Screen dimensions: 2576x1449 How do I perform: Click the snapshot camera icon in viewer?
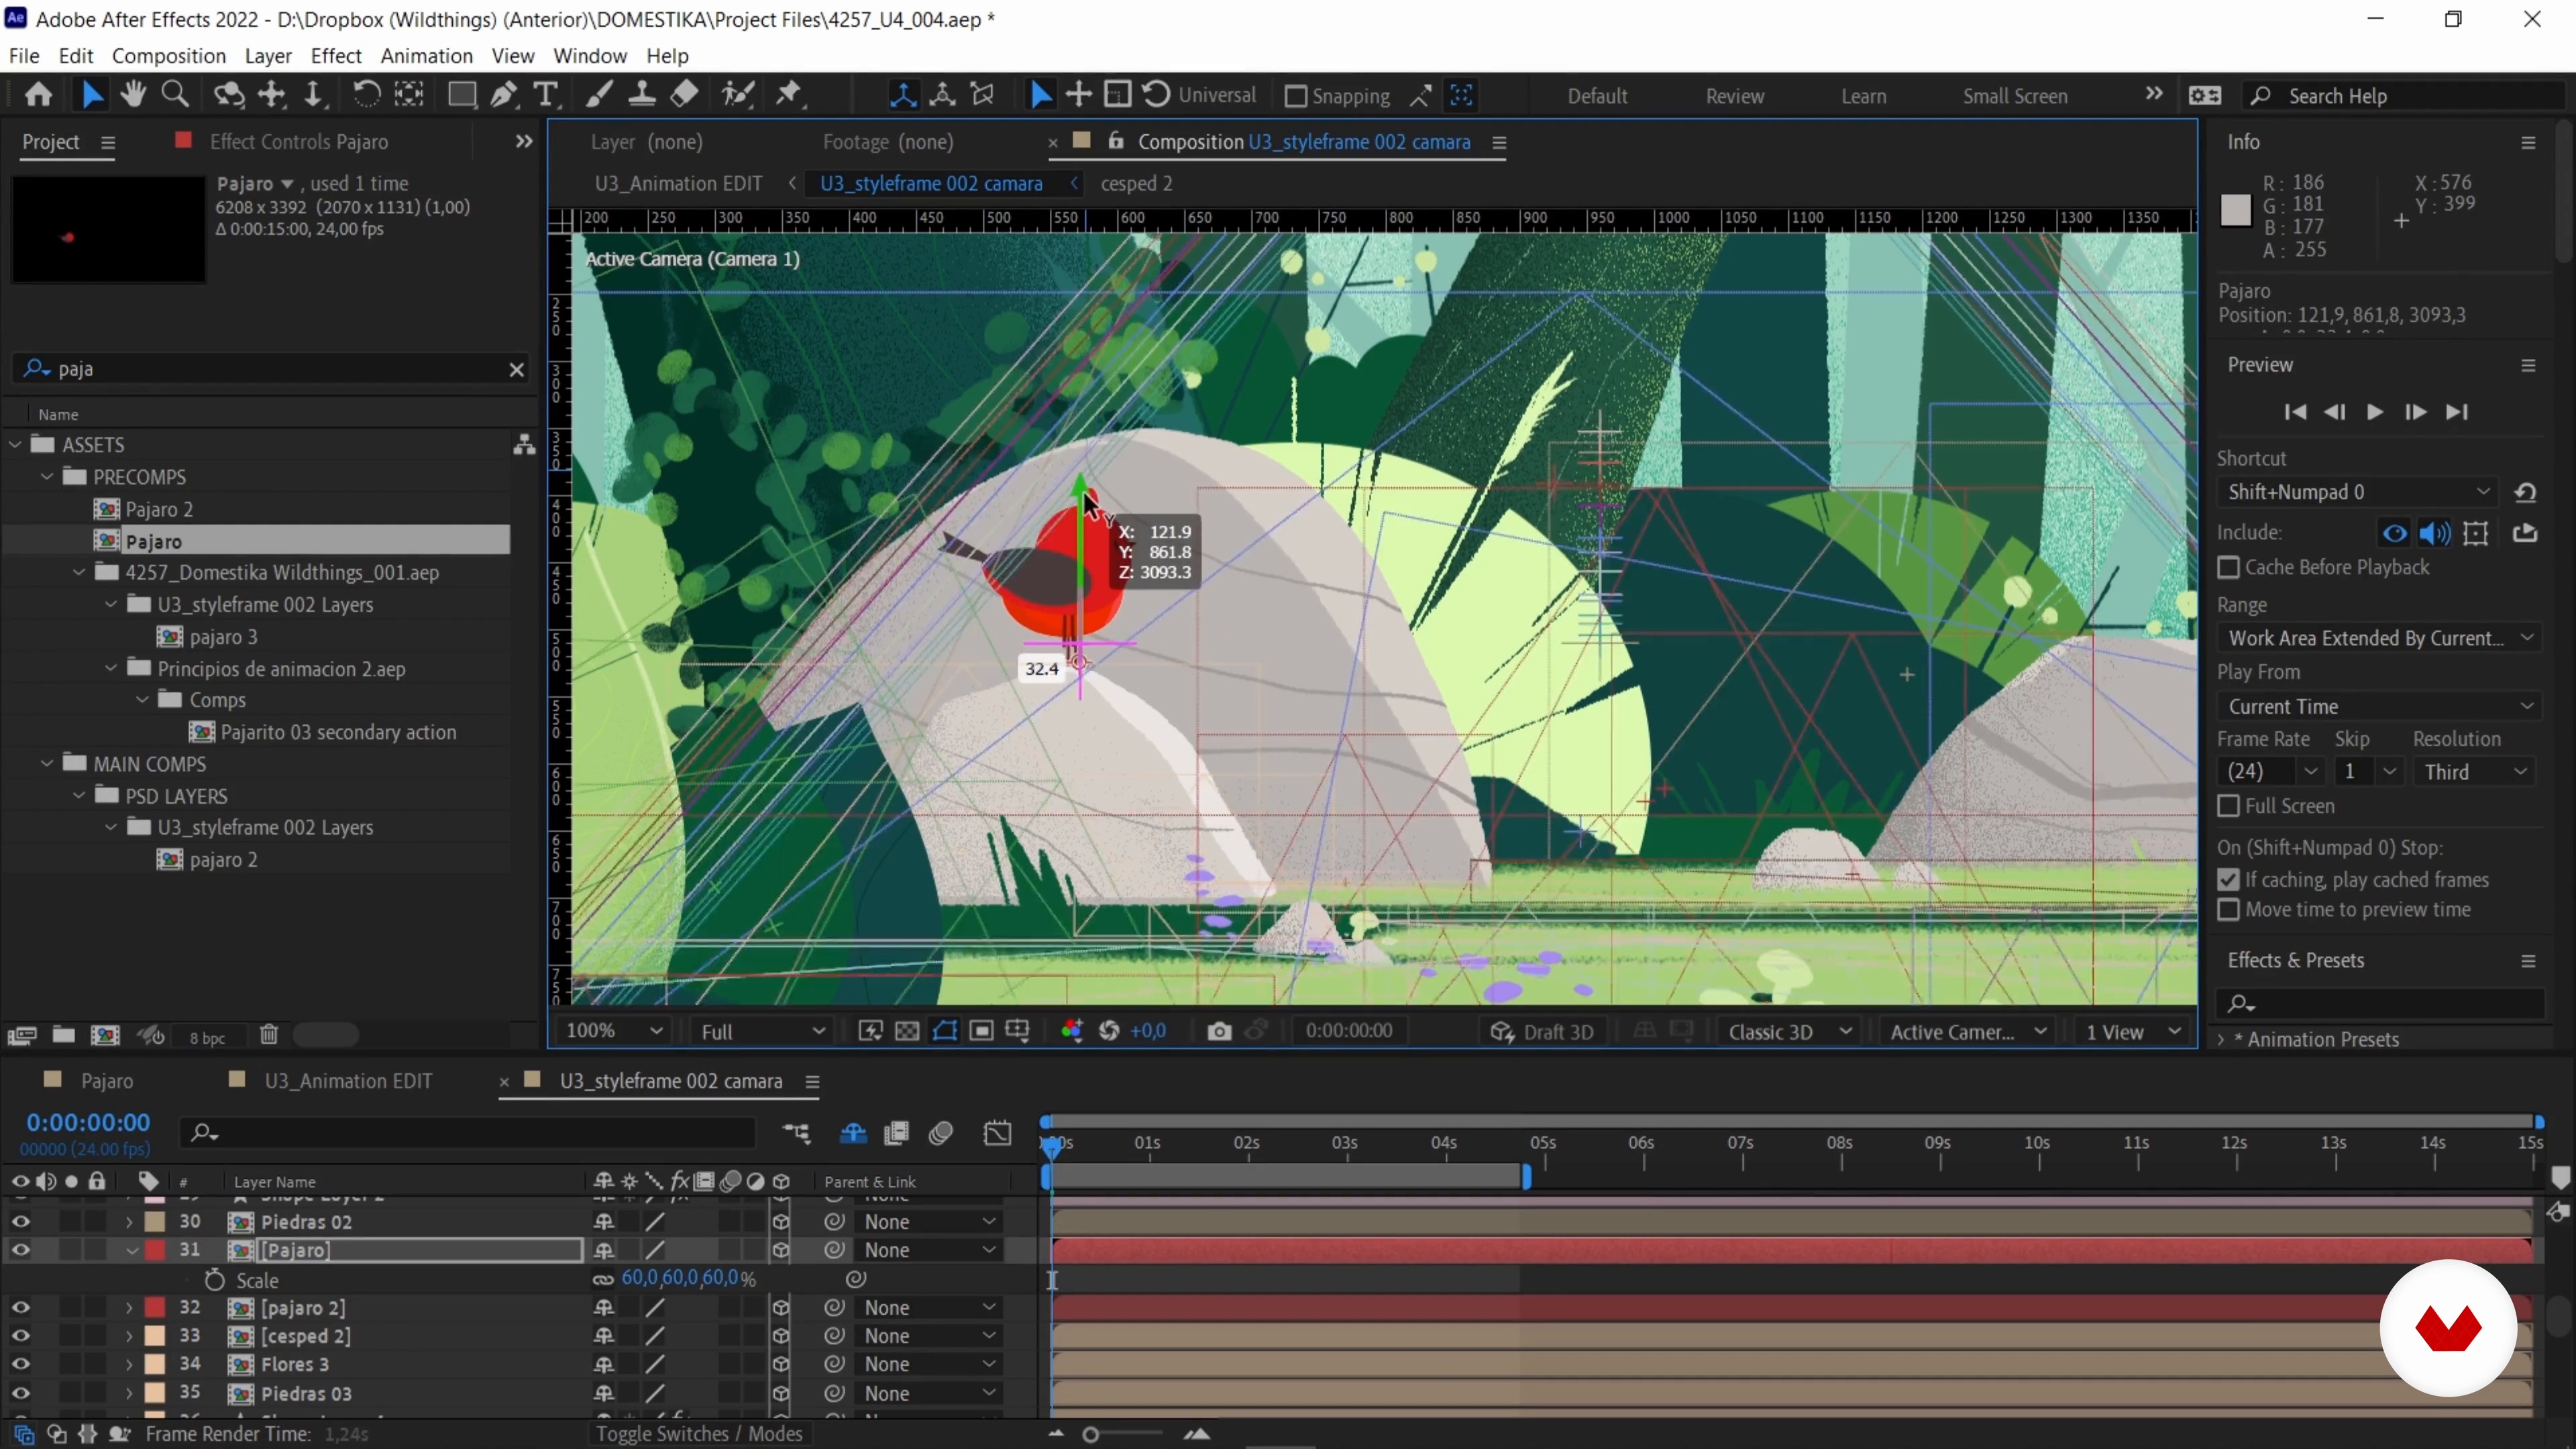click(1219, 1031)
